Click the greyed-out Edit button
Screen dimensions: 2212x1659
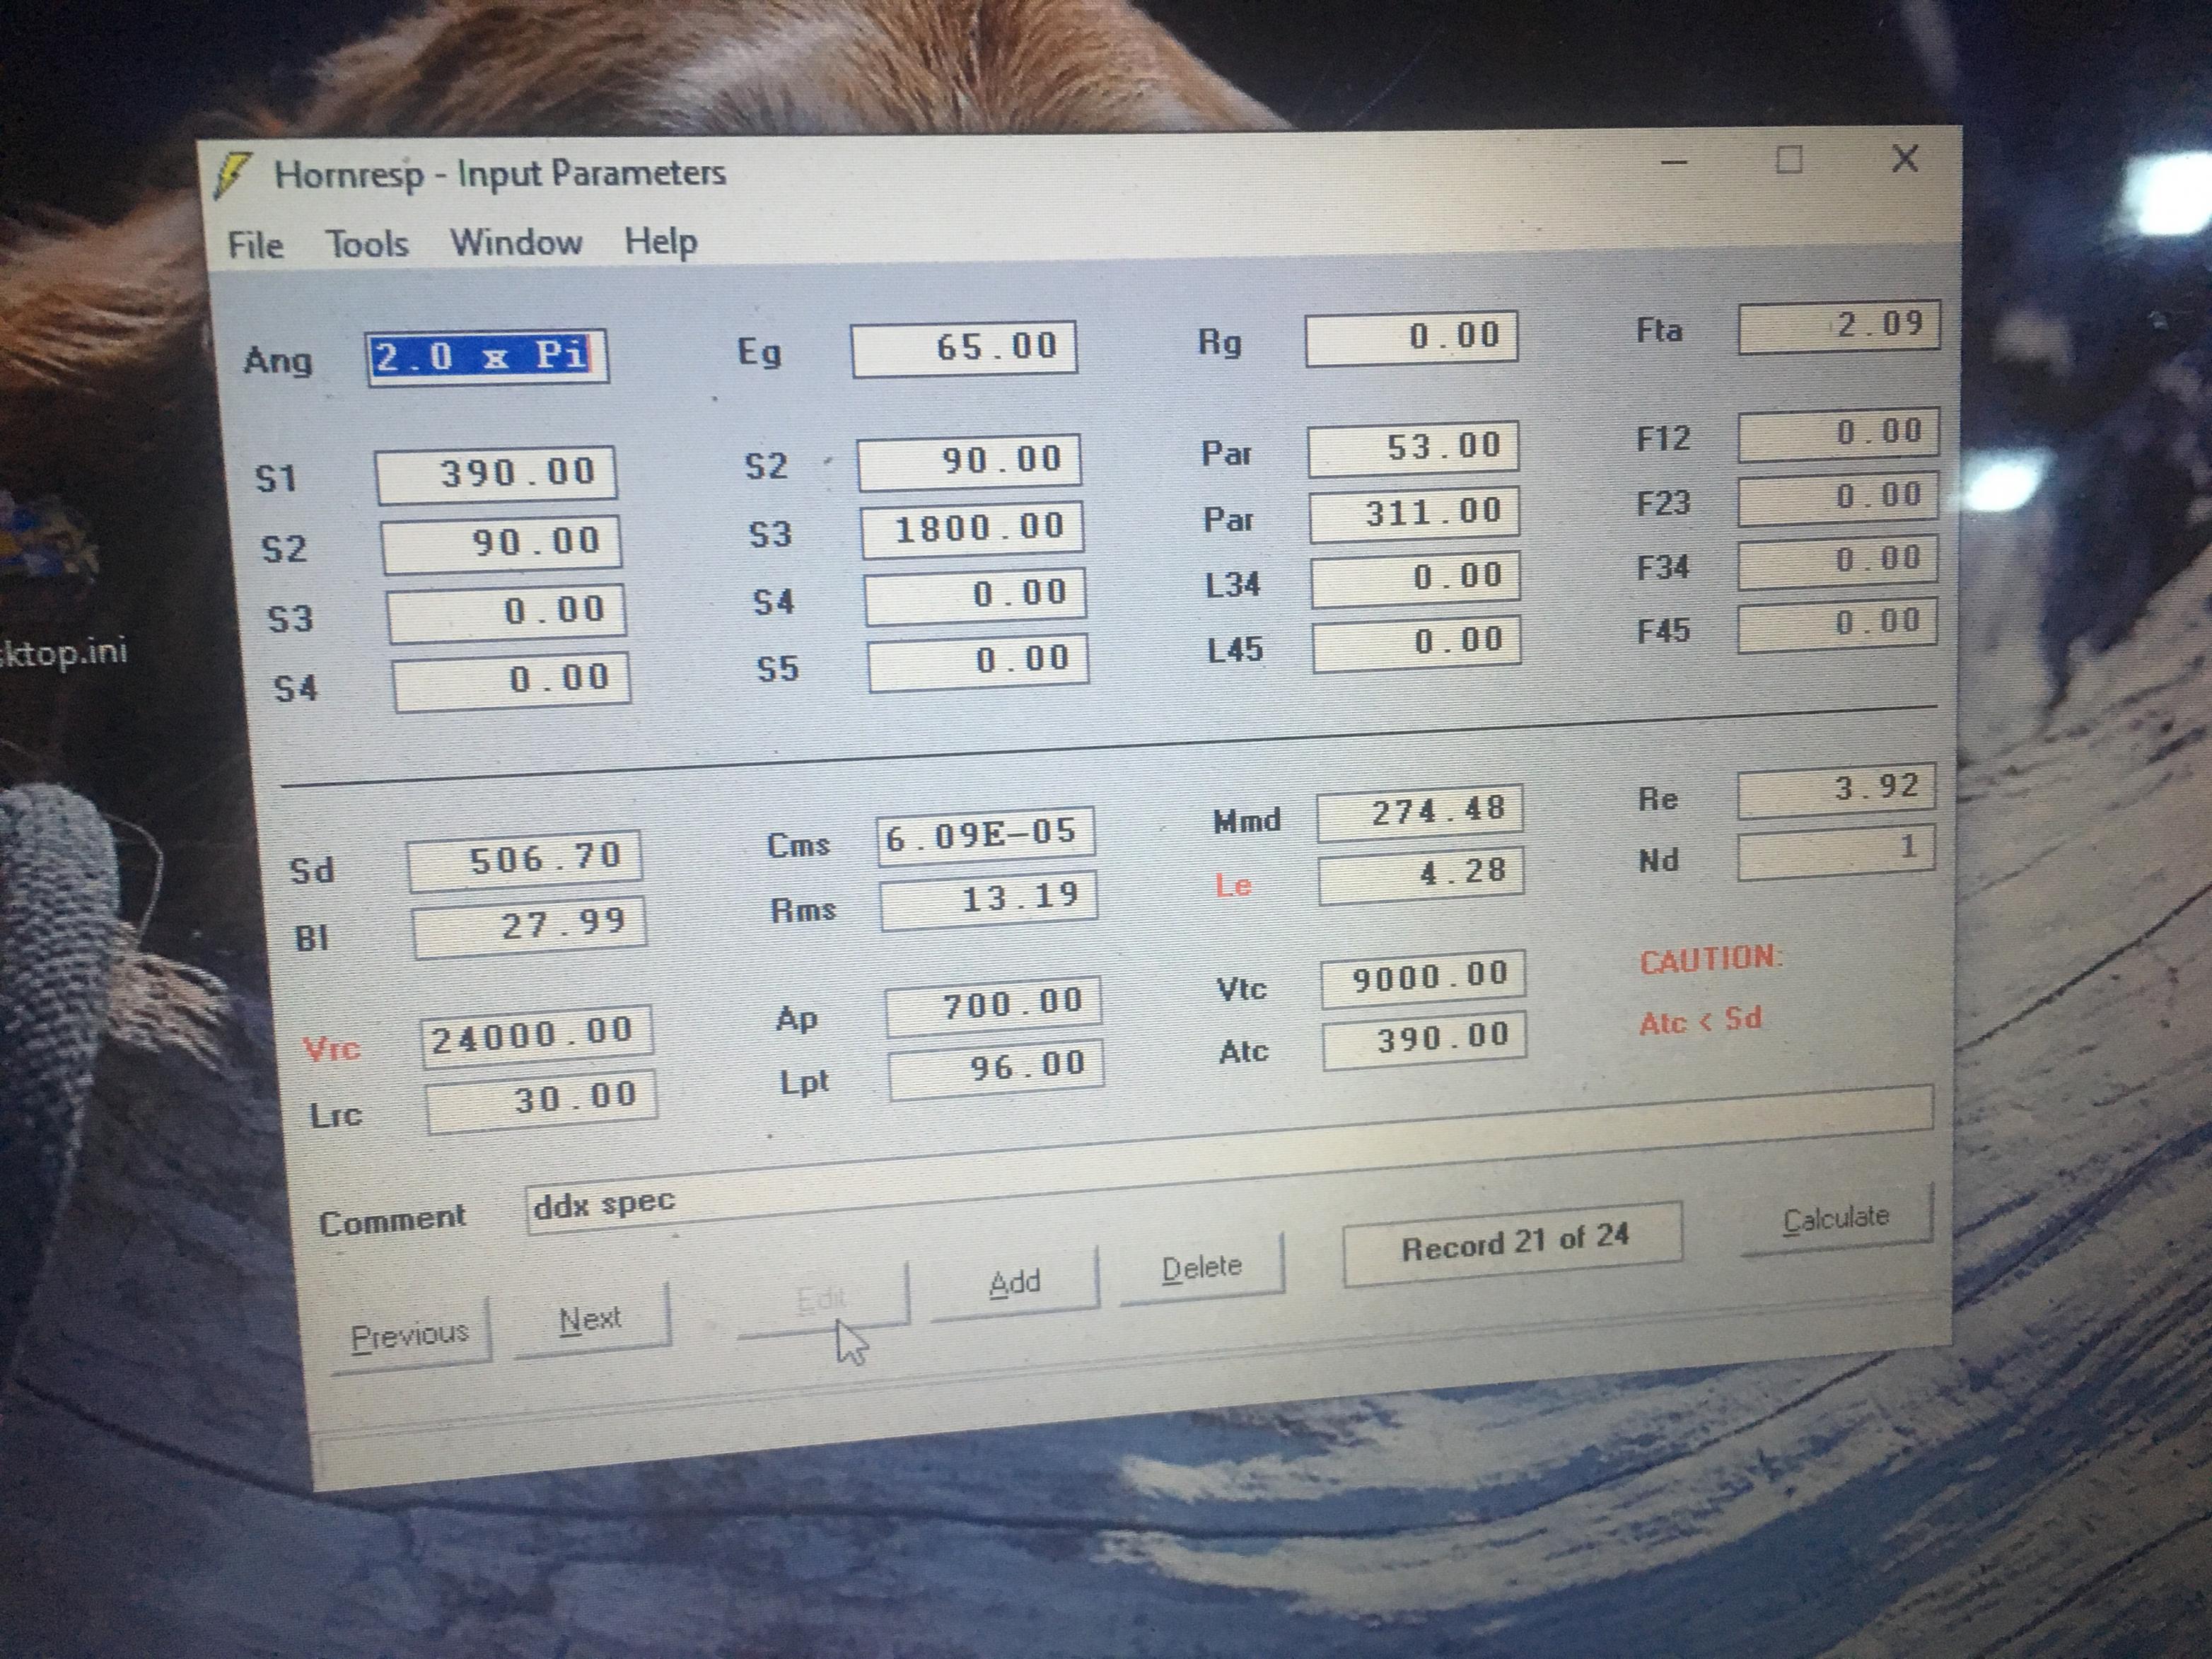pos(822,1299)
